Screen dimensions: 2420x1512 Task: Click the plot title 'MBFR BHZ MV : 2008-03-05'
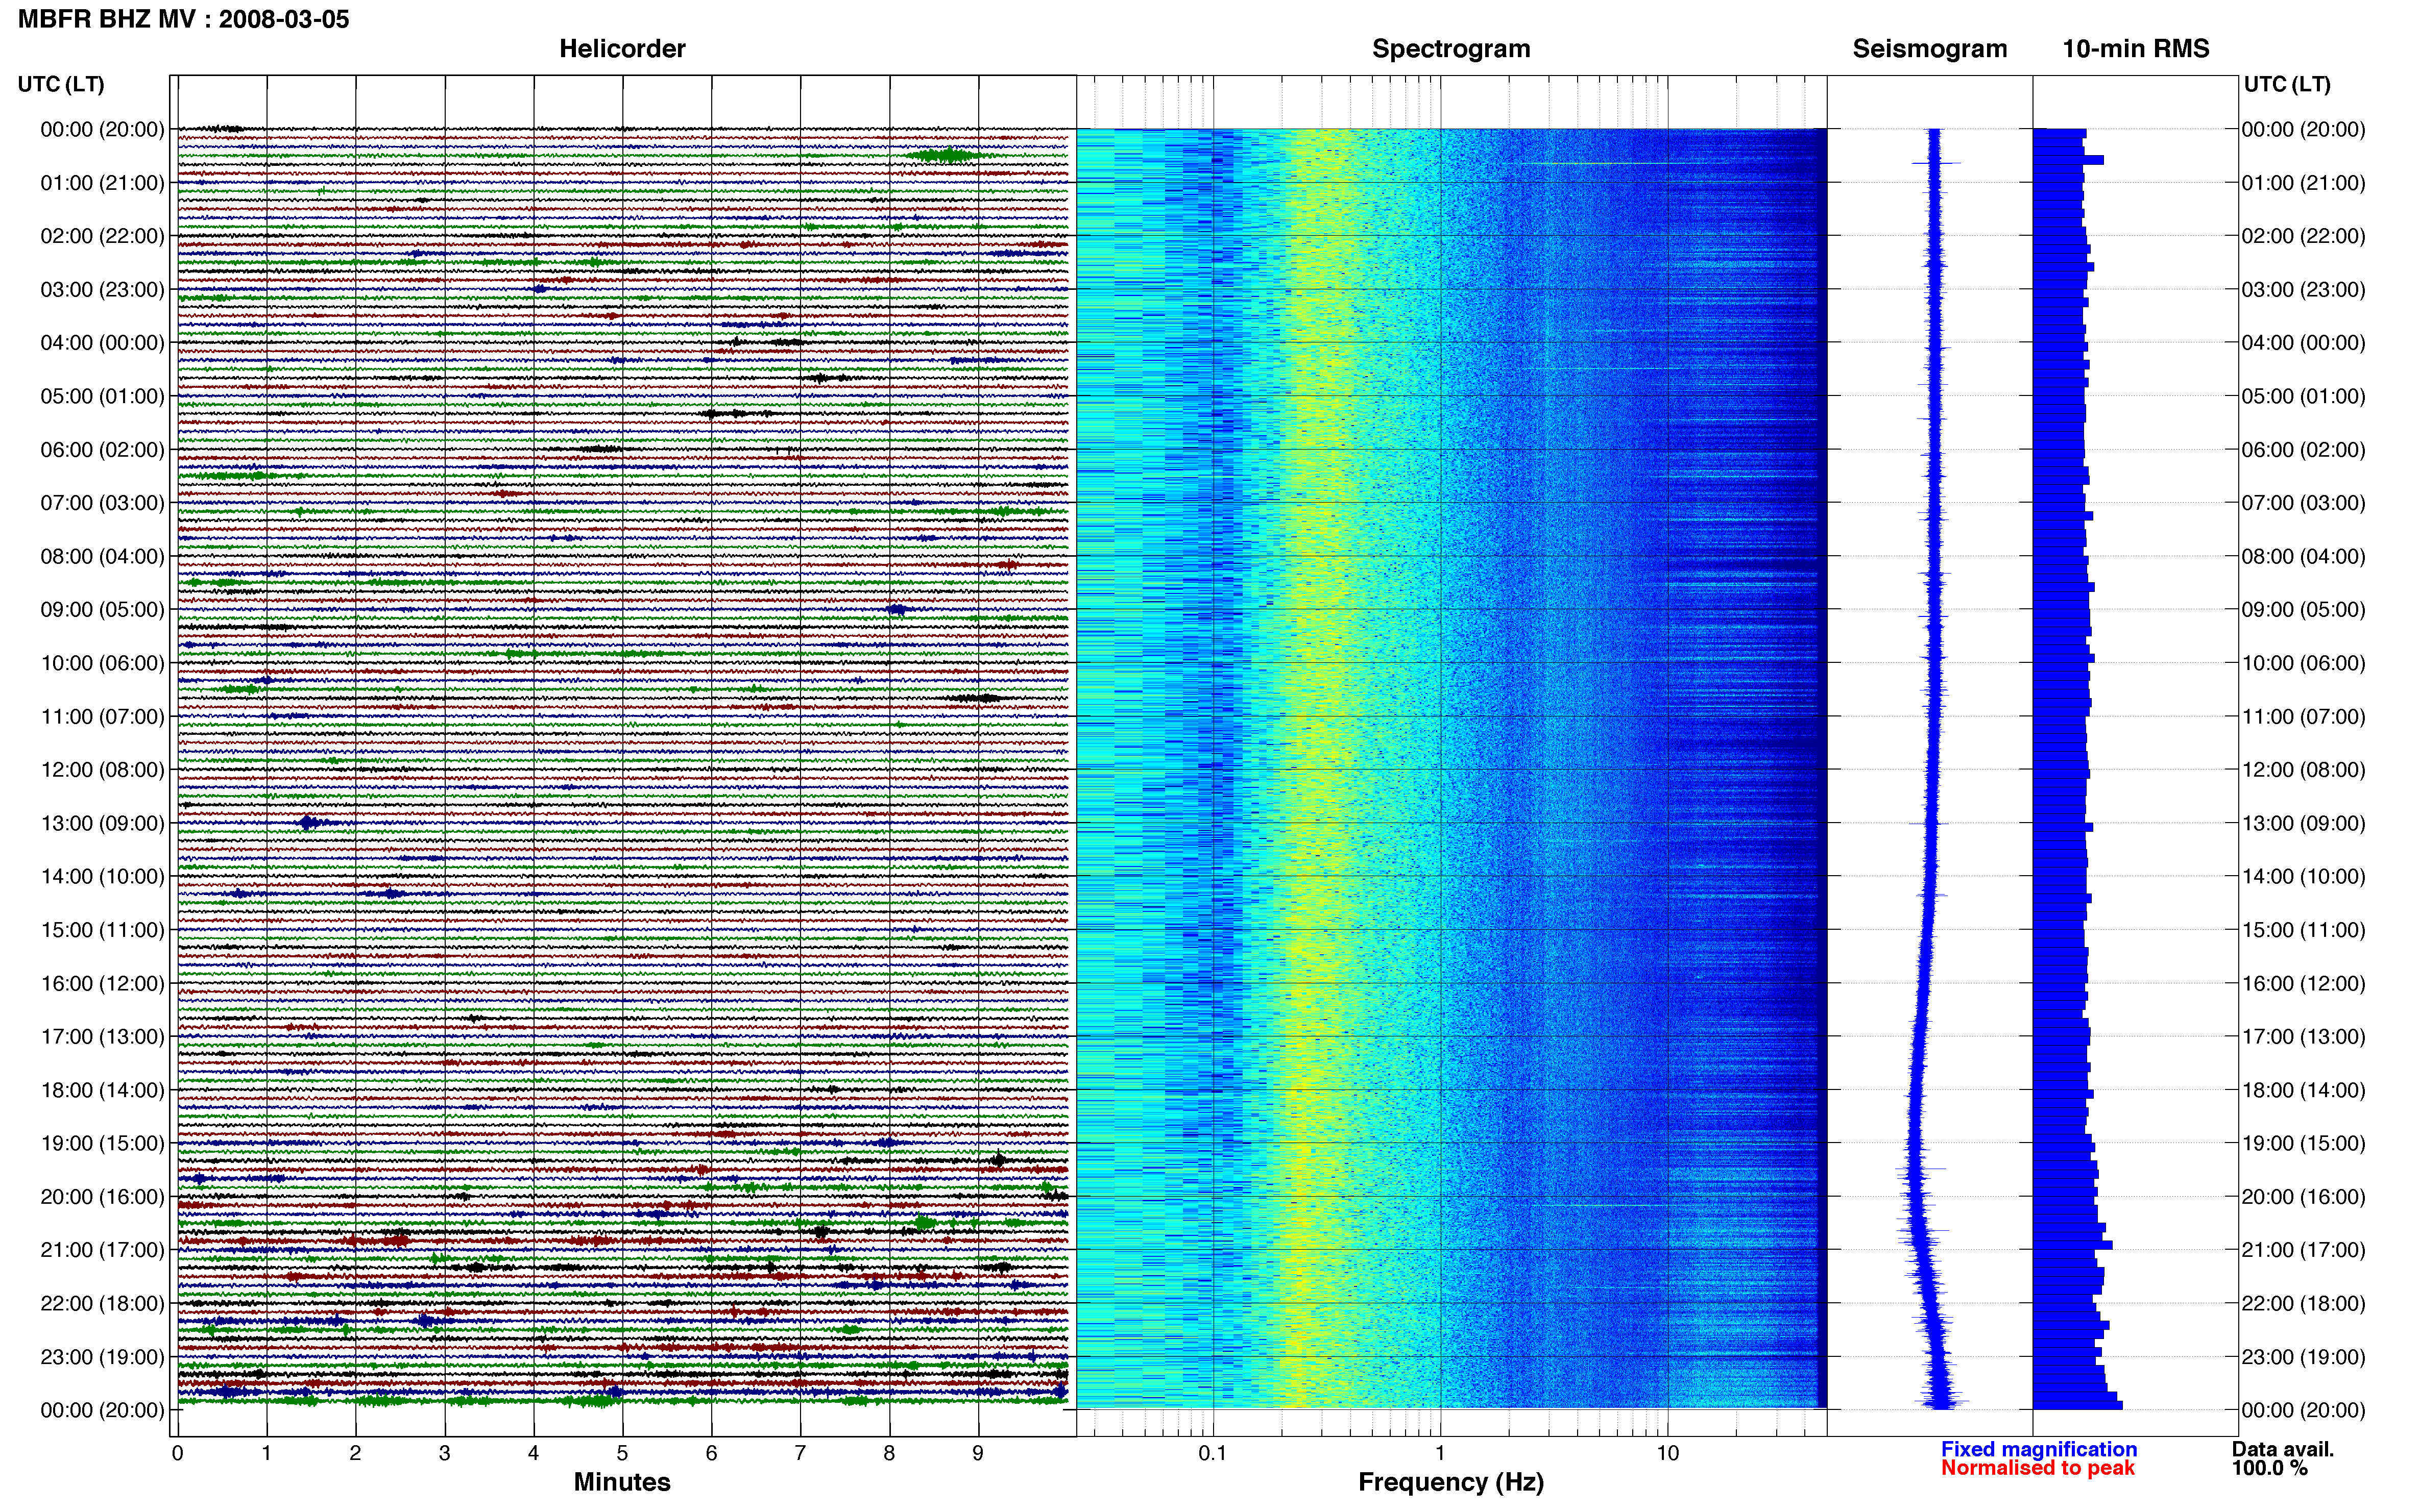(184, 19)
